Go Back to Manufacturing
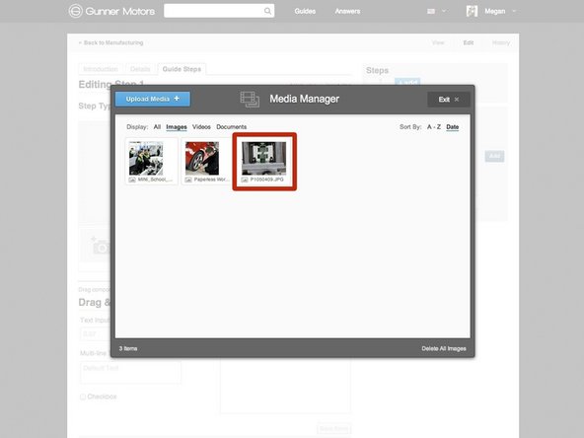Screen dimensions: 584x438 click(x=110, y=42)
